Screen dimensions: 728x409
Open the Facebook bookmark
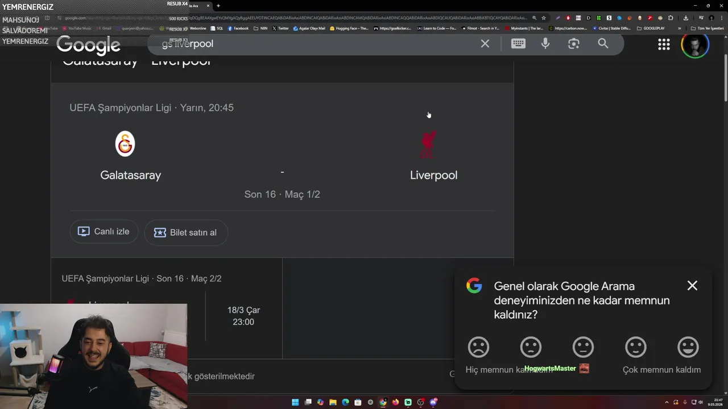238,28
